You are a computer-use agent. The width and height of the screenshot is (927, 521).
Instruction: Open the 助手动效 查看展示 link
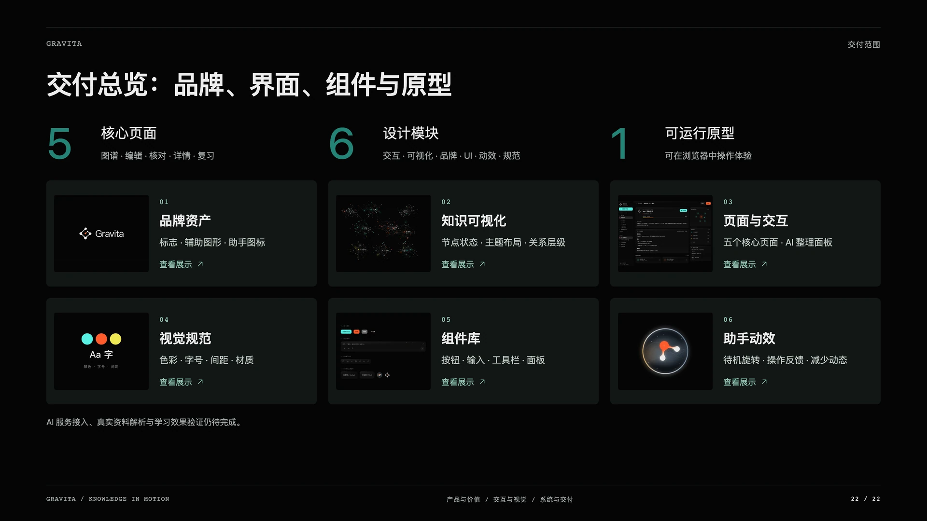point(745,382)
